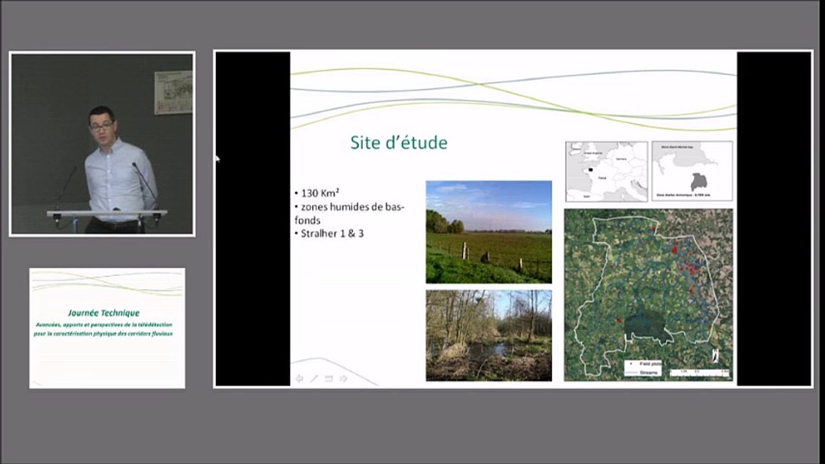The height and width of the screenshot is (464, 825).
Task: Open the slide menu icon
Action: (329, 378)
